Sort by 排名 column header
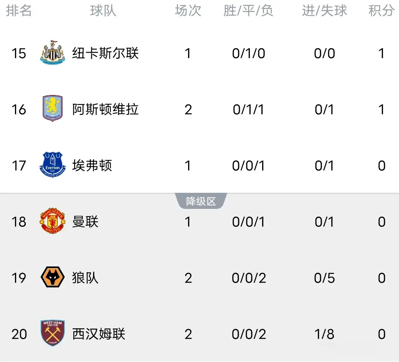 point(19,11)
